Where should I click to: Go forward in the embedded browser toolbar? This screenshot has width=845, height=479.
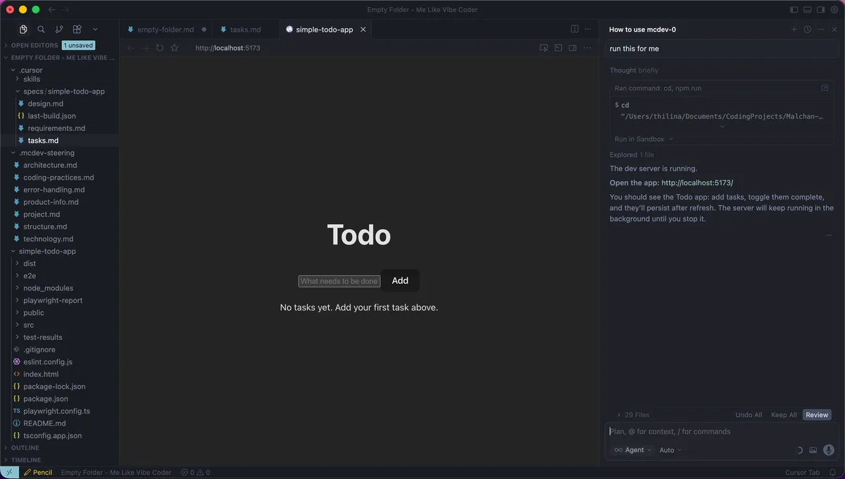pyautogui.click(x=145, y=48)
